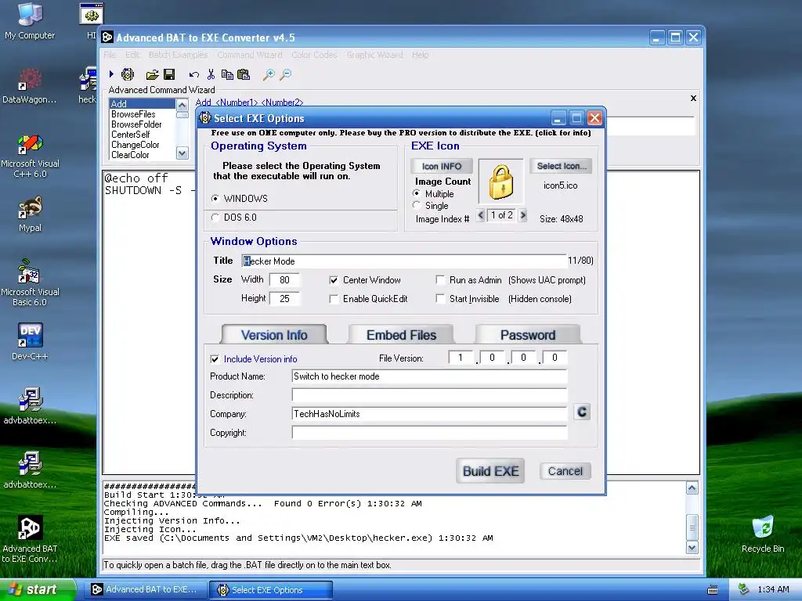The height and width of the screenshot is (601, 802).
Task: Click the Windows start button
Action: (x=37, y=589)
